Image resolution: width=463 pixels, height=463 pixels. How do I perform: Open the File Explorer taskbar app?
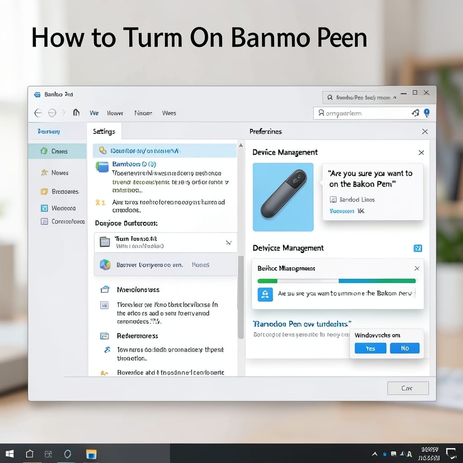pyautogui.click(x=91, y=454)
